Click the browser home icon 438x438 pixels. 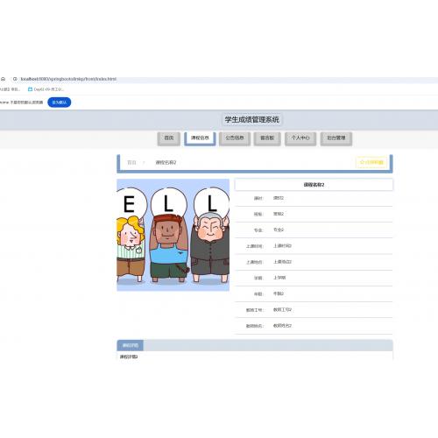coord(4,79)
